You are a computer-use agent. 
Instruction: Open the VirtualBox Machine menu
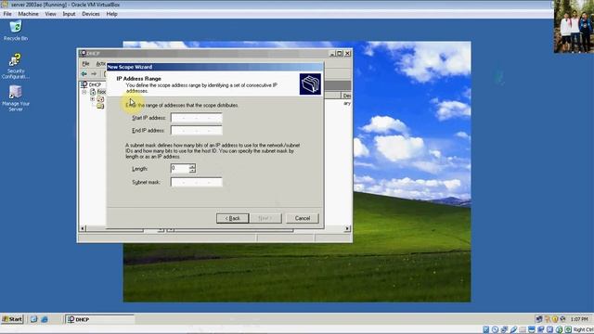pyautogui.click(x=28, y=14)
